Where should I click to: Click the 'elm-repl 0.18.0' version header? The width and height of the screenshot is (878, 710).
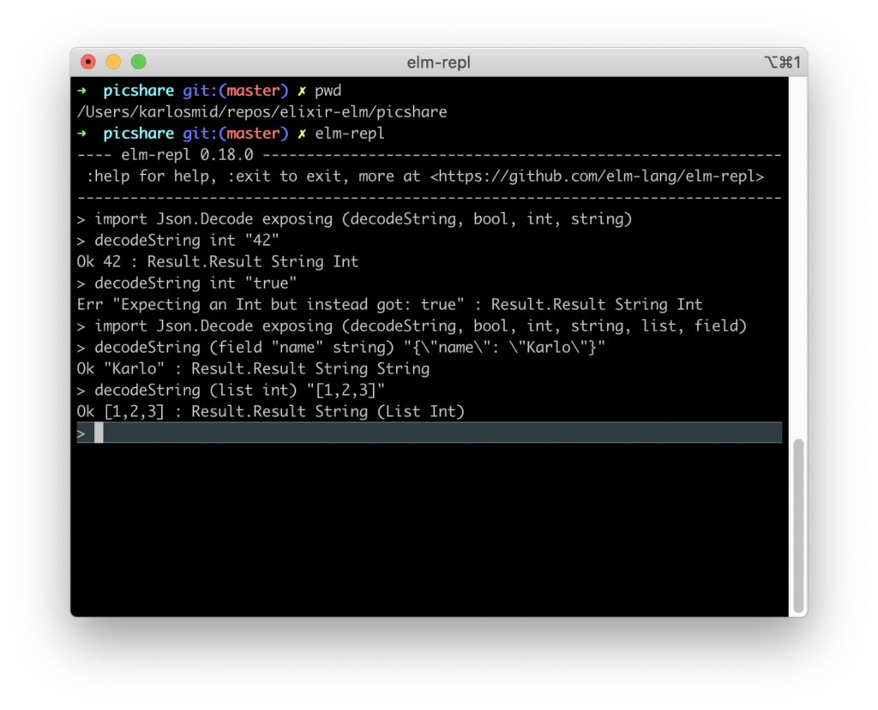(x=187, y=155)
